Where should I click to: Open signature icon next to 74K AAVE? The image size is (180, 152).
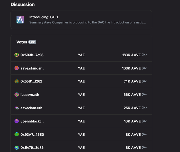144,81
